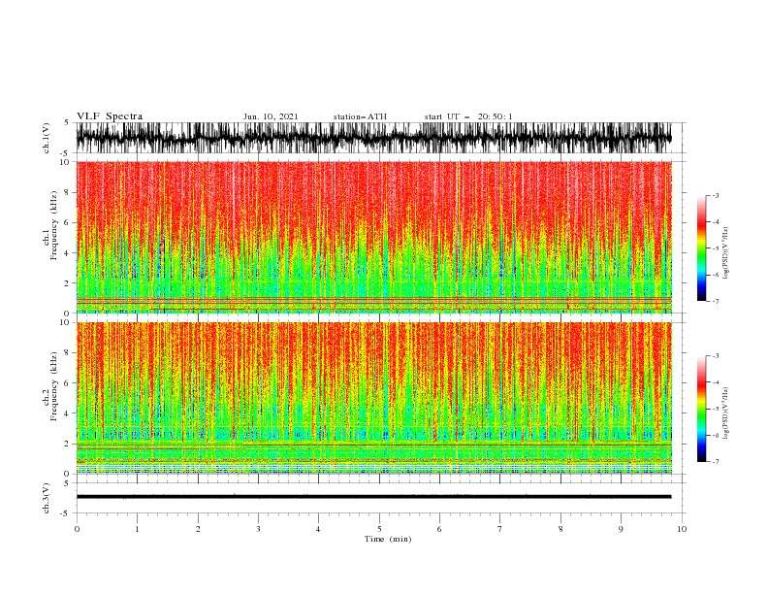Click tick label "0" on the Time axis

pos(77,529)
